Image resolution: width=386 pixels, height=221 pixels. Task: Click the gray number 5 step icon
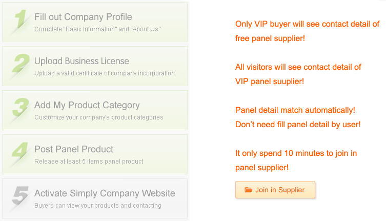[x=20, y=198]
